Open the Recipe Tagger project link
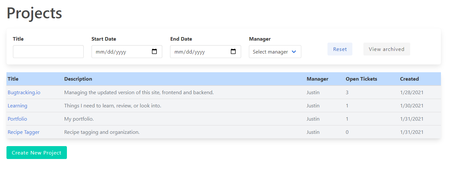 pyautogui.click(x=24, y=132)
